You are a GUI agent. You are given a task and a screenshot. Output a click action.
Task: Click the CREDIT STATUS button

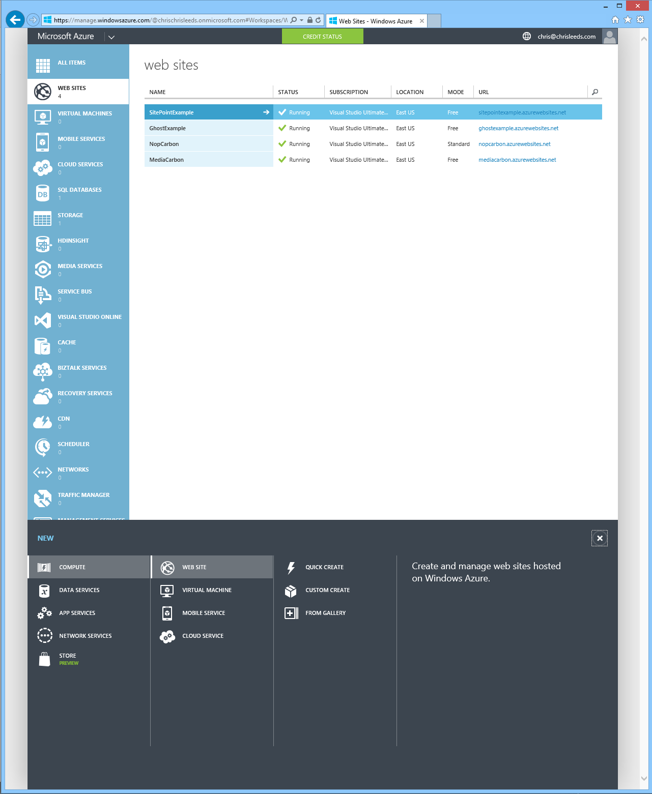[x=322, y=36]
